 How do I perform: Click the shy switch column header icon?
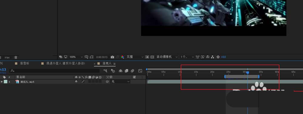(76, 77)
